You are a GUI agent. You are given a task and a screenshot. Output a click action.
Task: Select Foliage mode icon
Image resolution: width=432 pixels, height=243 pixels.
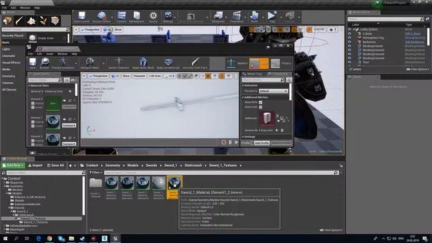pyautogui.click(x=43, y=20)
